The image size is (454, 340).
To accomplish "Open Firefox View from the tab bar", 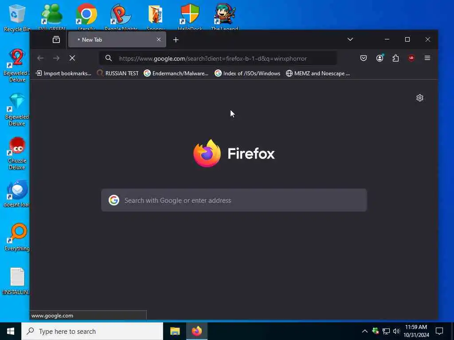I will pos(56,39).
